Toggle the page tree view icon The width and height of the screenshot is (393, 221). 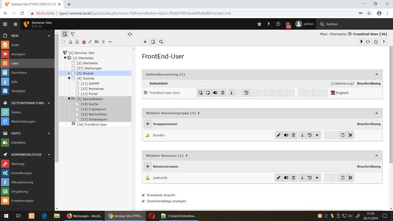coord(15,24)
